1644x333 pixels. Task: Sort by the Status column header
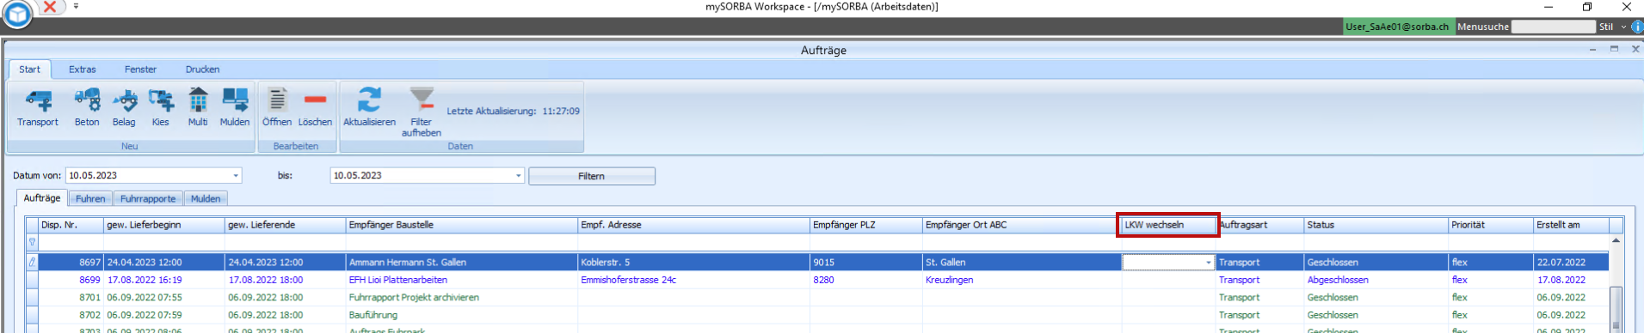click(x=1376, y=225)
